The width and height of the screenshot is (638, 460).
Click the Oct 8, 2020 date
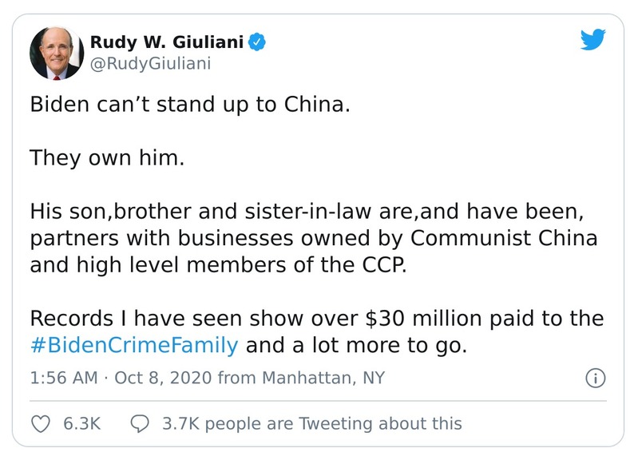tap(163, 378)
